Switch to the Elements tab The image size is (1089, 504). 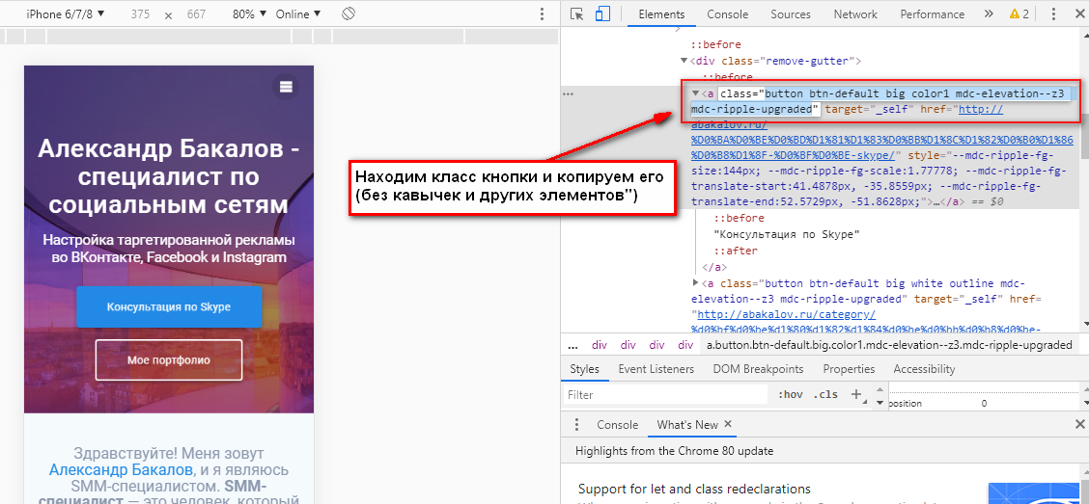pos(661,13)
